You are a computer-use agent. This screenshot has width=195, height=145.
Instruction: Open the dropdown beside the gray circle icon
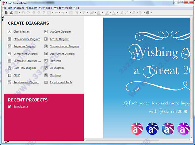point(151,13)
